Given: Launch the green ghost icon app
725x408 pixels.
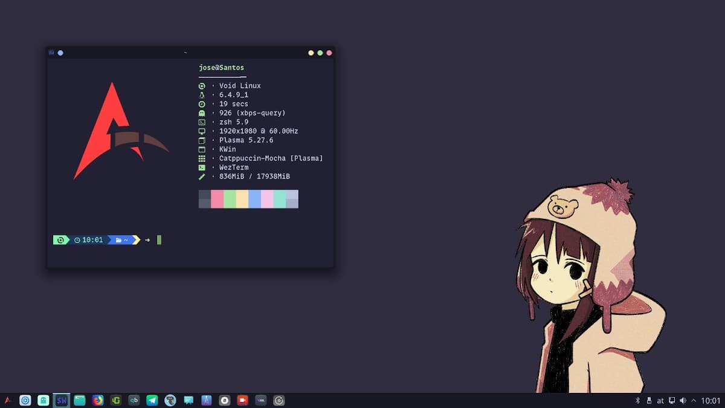Looking at the screenshot, I should tap(43, 400).
